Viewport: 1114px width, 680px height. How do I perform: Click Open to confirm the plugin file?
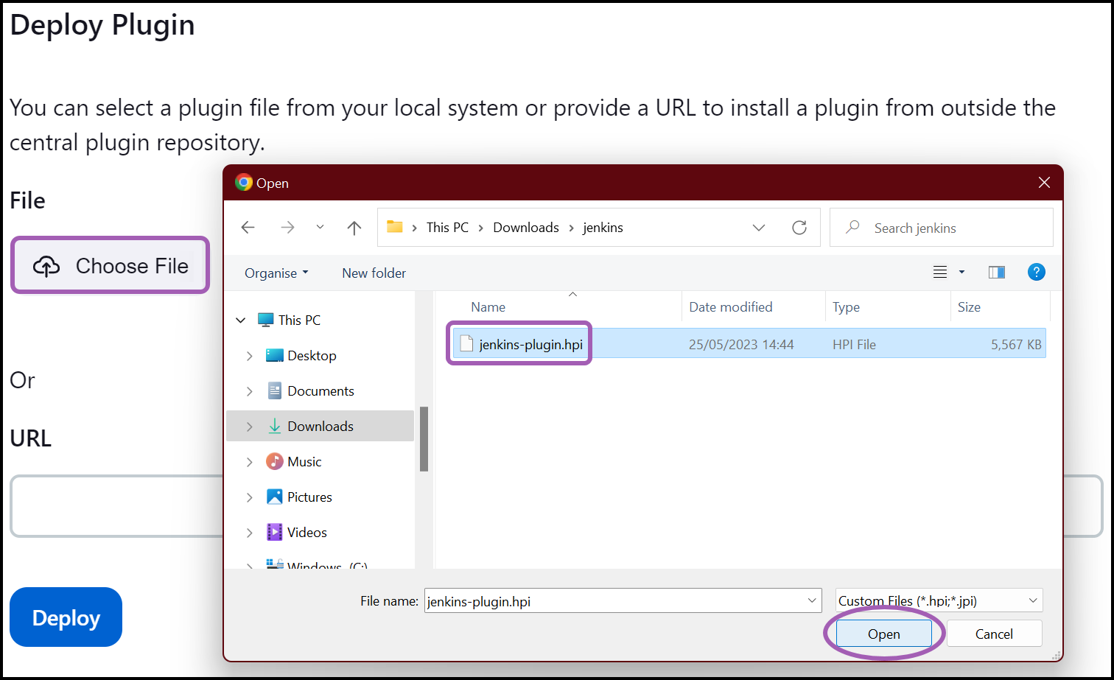(x=883, y=633)
